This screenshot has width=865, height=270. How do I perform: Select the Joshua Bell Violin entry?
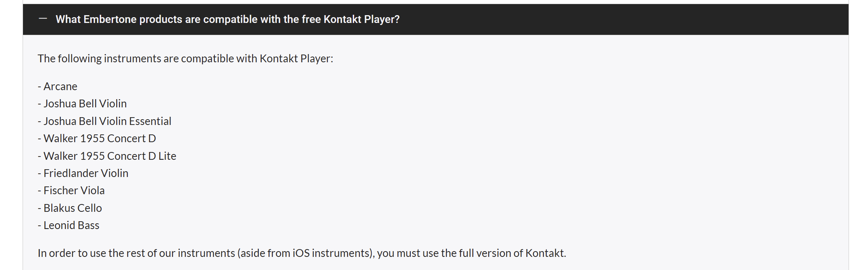pos(82,104)
